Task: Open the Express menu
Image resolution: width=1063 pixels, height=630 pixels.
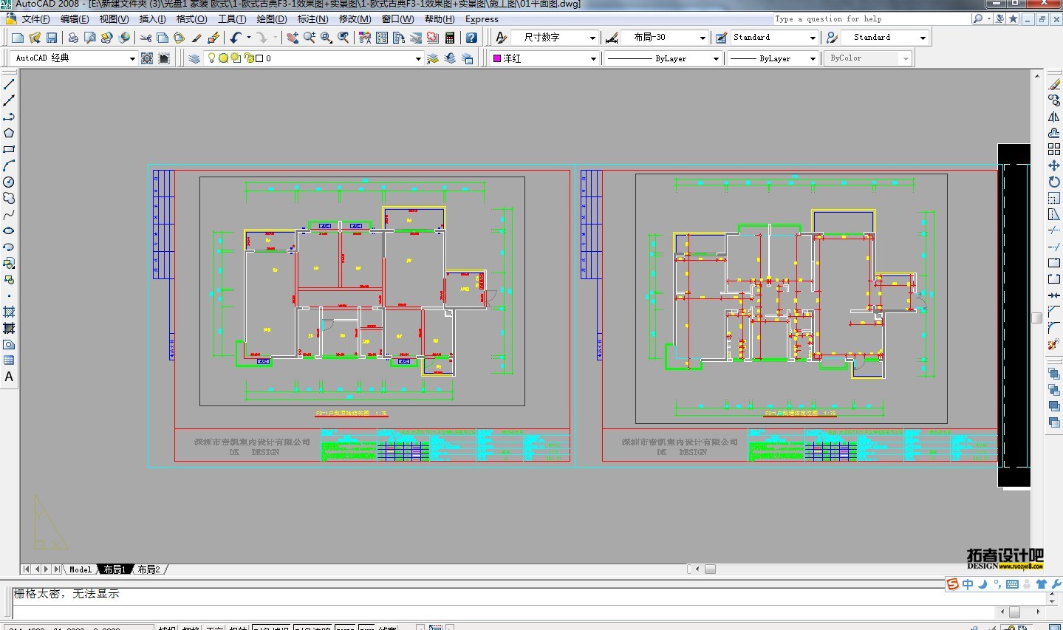Action: [482, 19]
